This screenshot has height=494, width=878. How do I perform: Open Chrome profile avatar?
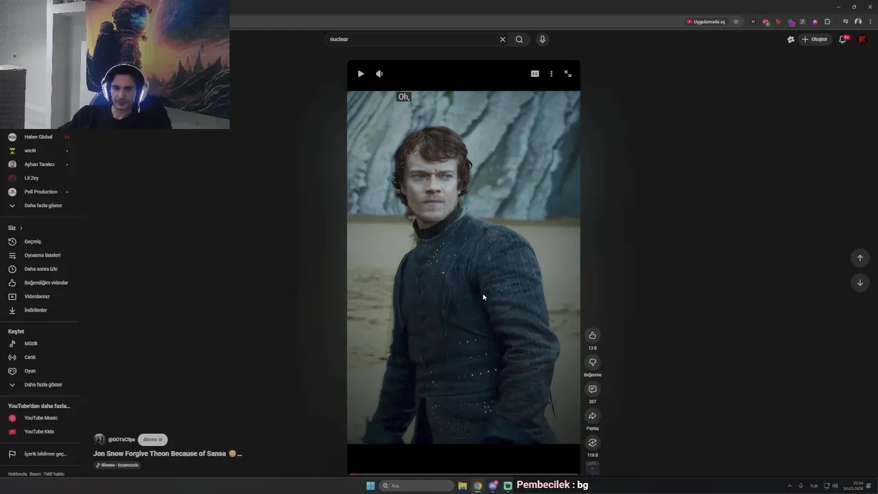point(858,21)
